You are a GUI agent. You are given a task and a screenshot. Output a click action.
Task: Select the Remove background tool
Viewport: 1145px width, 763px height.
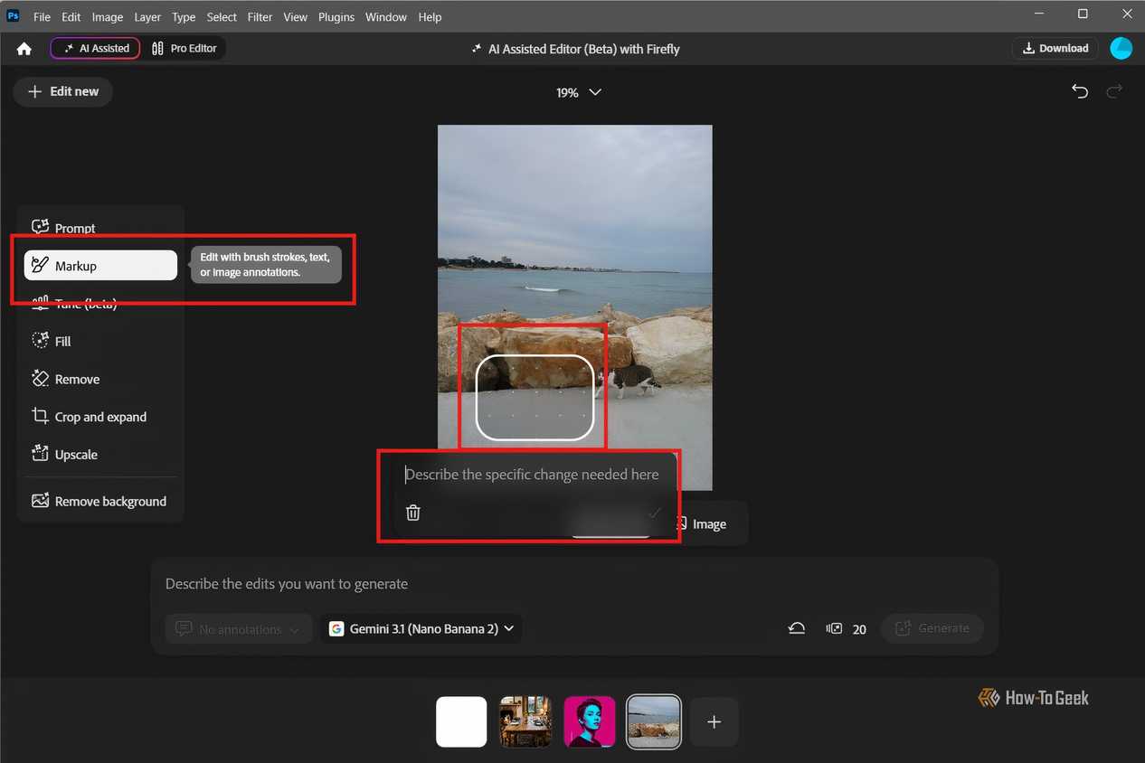(100, 501)
